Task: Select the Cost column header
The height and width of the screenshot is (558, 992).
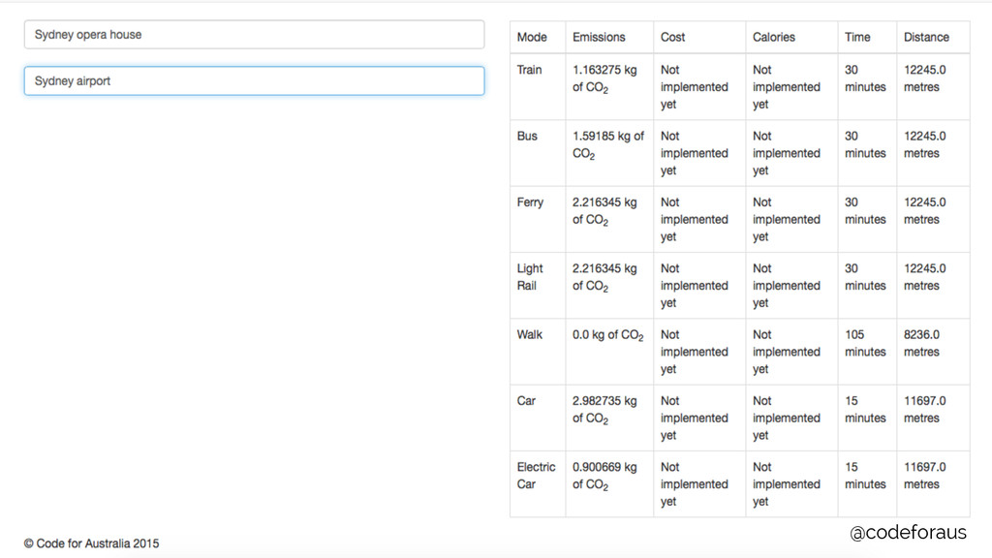Action: tap(672, 37)
